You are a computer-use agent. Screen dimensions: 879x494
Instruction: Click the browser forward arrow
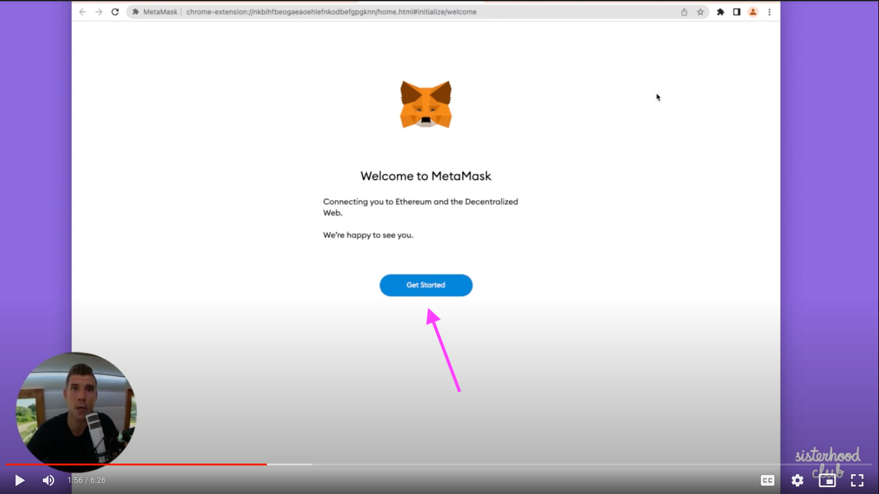point(99,12)
